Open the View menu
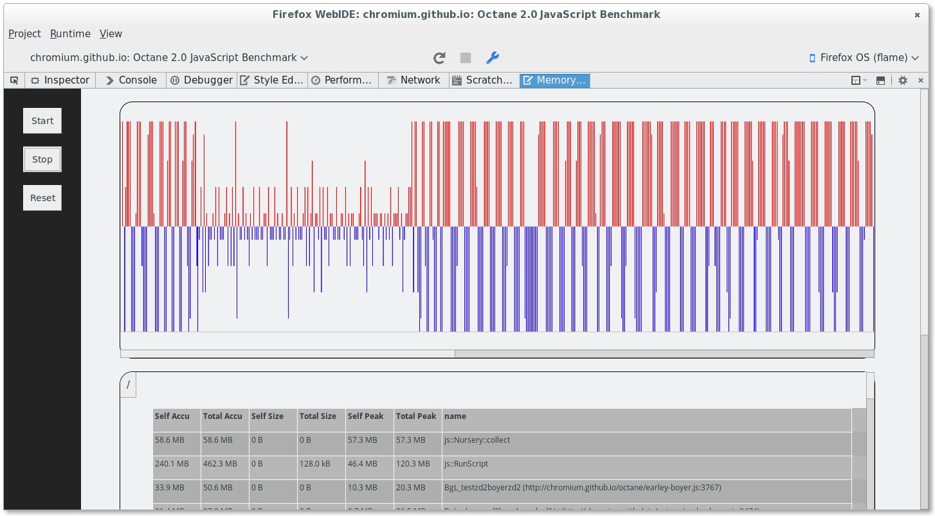This screenshot has width=935, height=516. point(111,34)
